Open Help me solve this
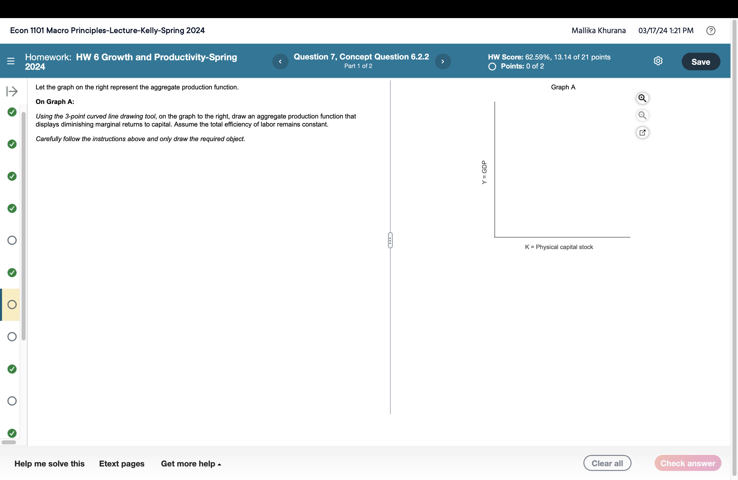The width and height of the screenshot is (738, 480). coord(49,464)
